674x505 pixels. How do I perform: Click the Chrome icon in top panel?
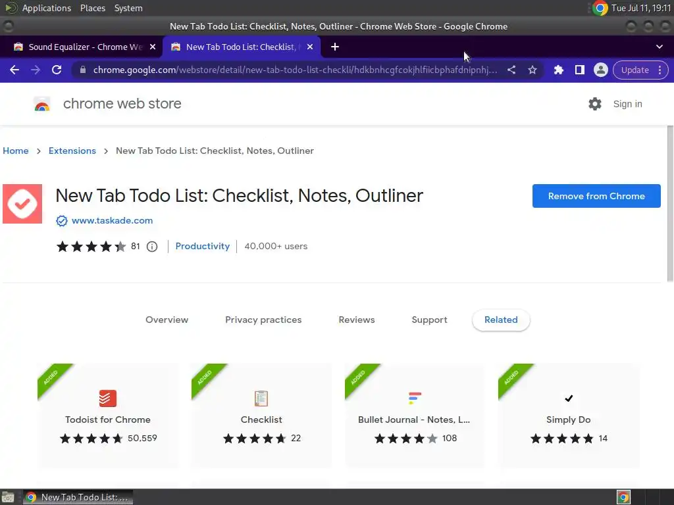[600, 8]
